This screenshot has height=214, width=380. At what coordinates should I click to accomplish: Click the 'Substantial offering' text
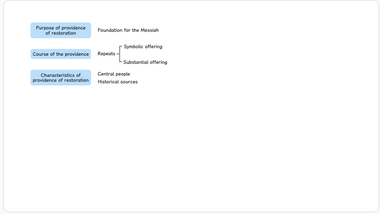click(145, 62)
